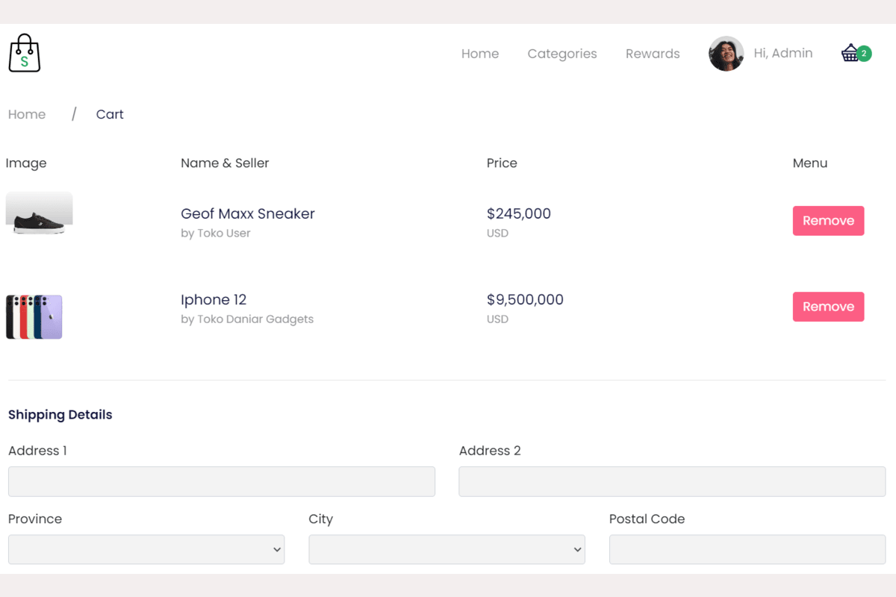Focus the Address 1 input field
This screenshot has height=597, width=896.
pos(221,481)
